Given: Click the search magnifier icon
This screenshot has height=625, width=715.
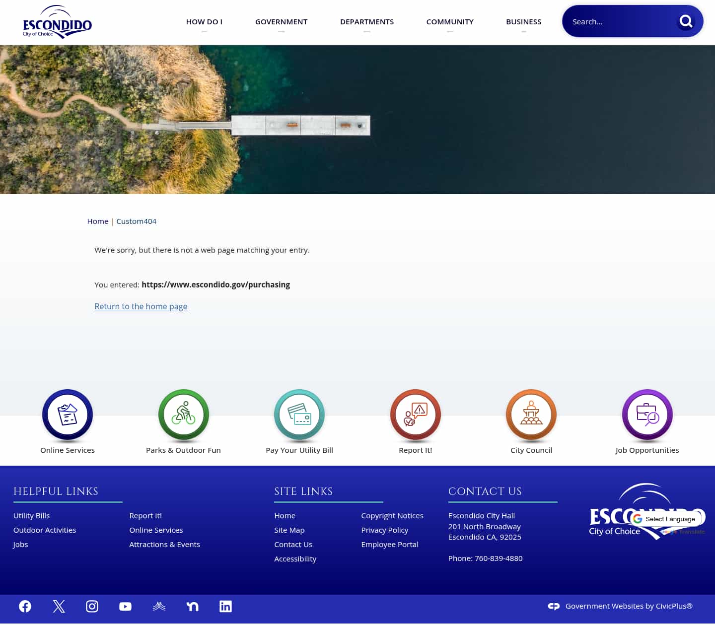Looking at the screenshot, I should pos(686,21).
